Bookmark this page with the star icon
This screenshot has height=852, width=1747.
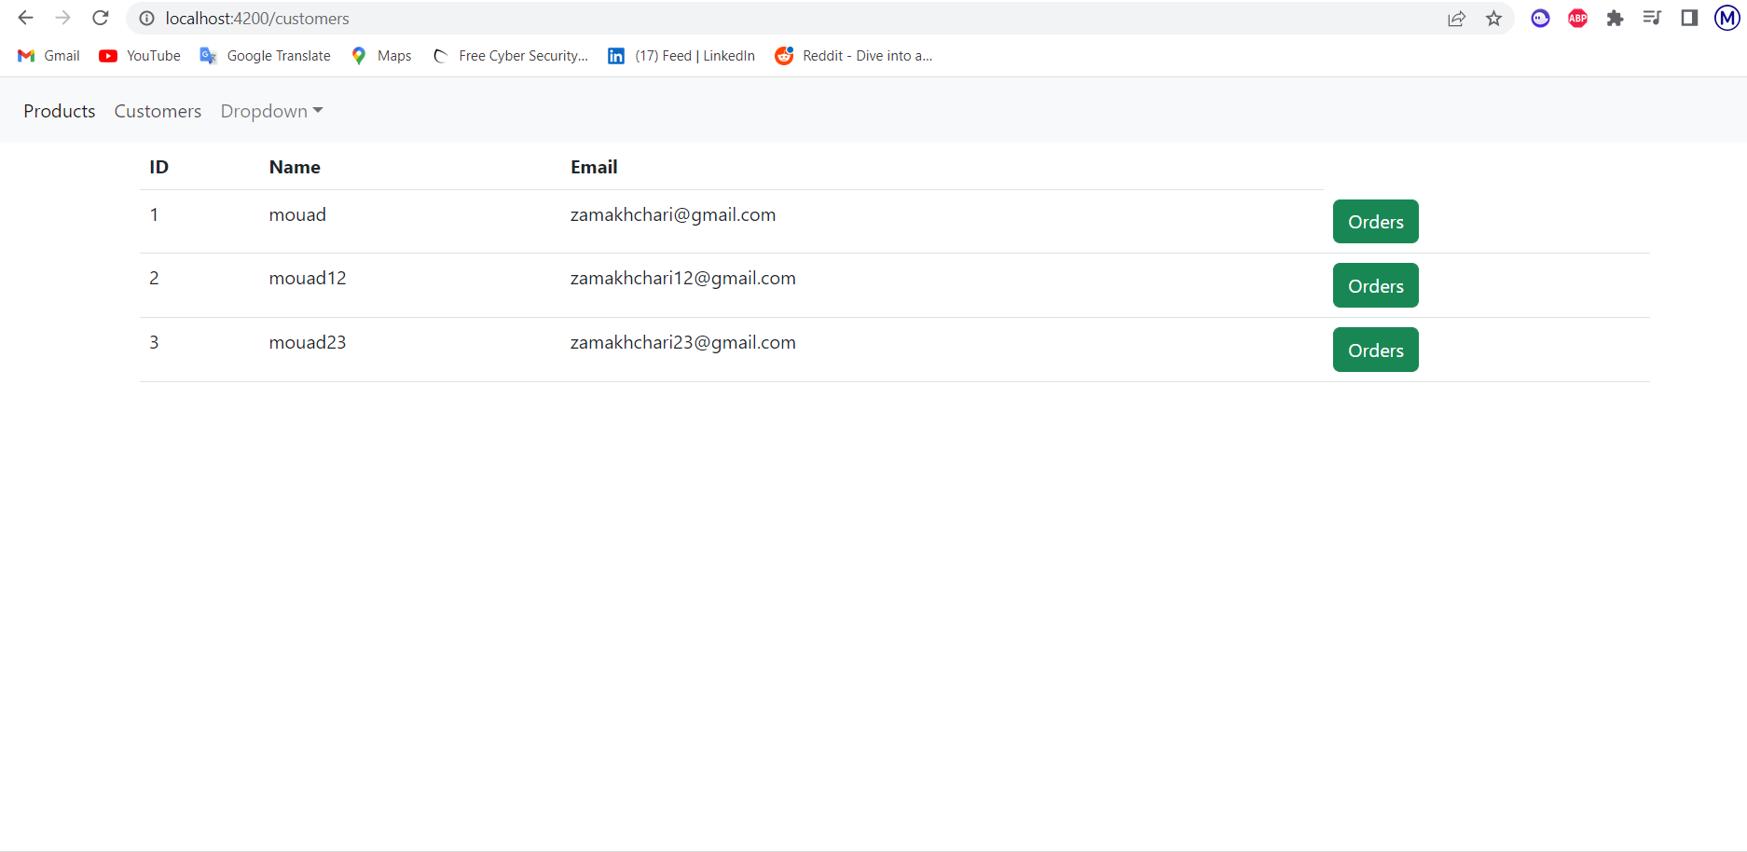(1493, 18)
